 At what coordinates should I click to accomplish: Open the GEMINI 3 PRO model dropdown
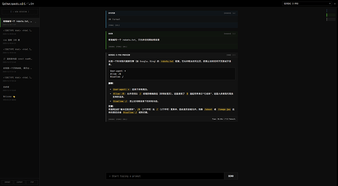pyautogui.click(x=307, y=3)
